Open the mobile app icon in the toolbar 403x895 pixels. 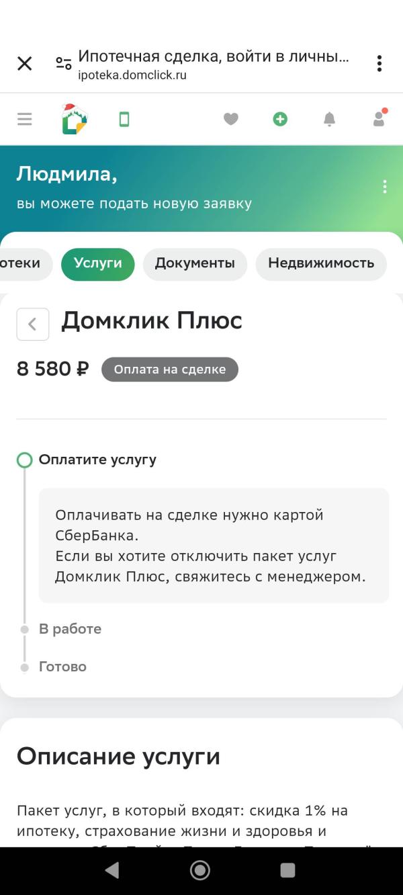(x=123, y=118)
